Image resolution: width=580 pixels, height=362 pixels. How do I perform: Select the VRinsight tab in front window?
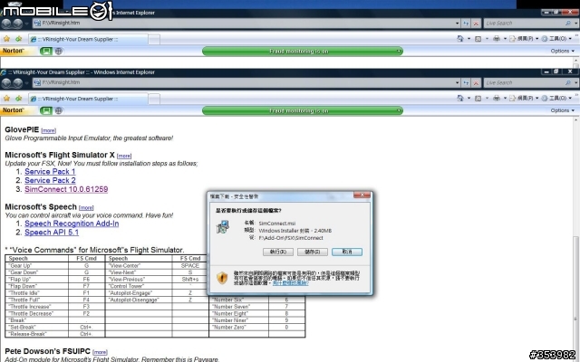coord(88,99)
